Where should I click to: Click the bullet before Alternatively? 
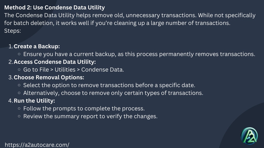tap(19, 93)
